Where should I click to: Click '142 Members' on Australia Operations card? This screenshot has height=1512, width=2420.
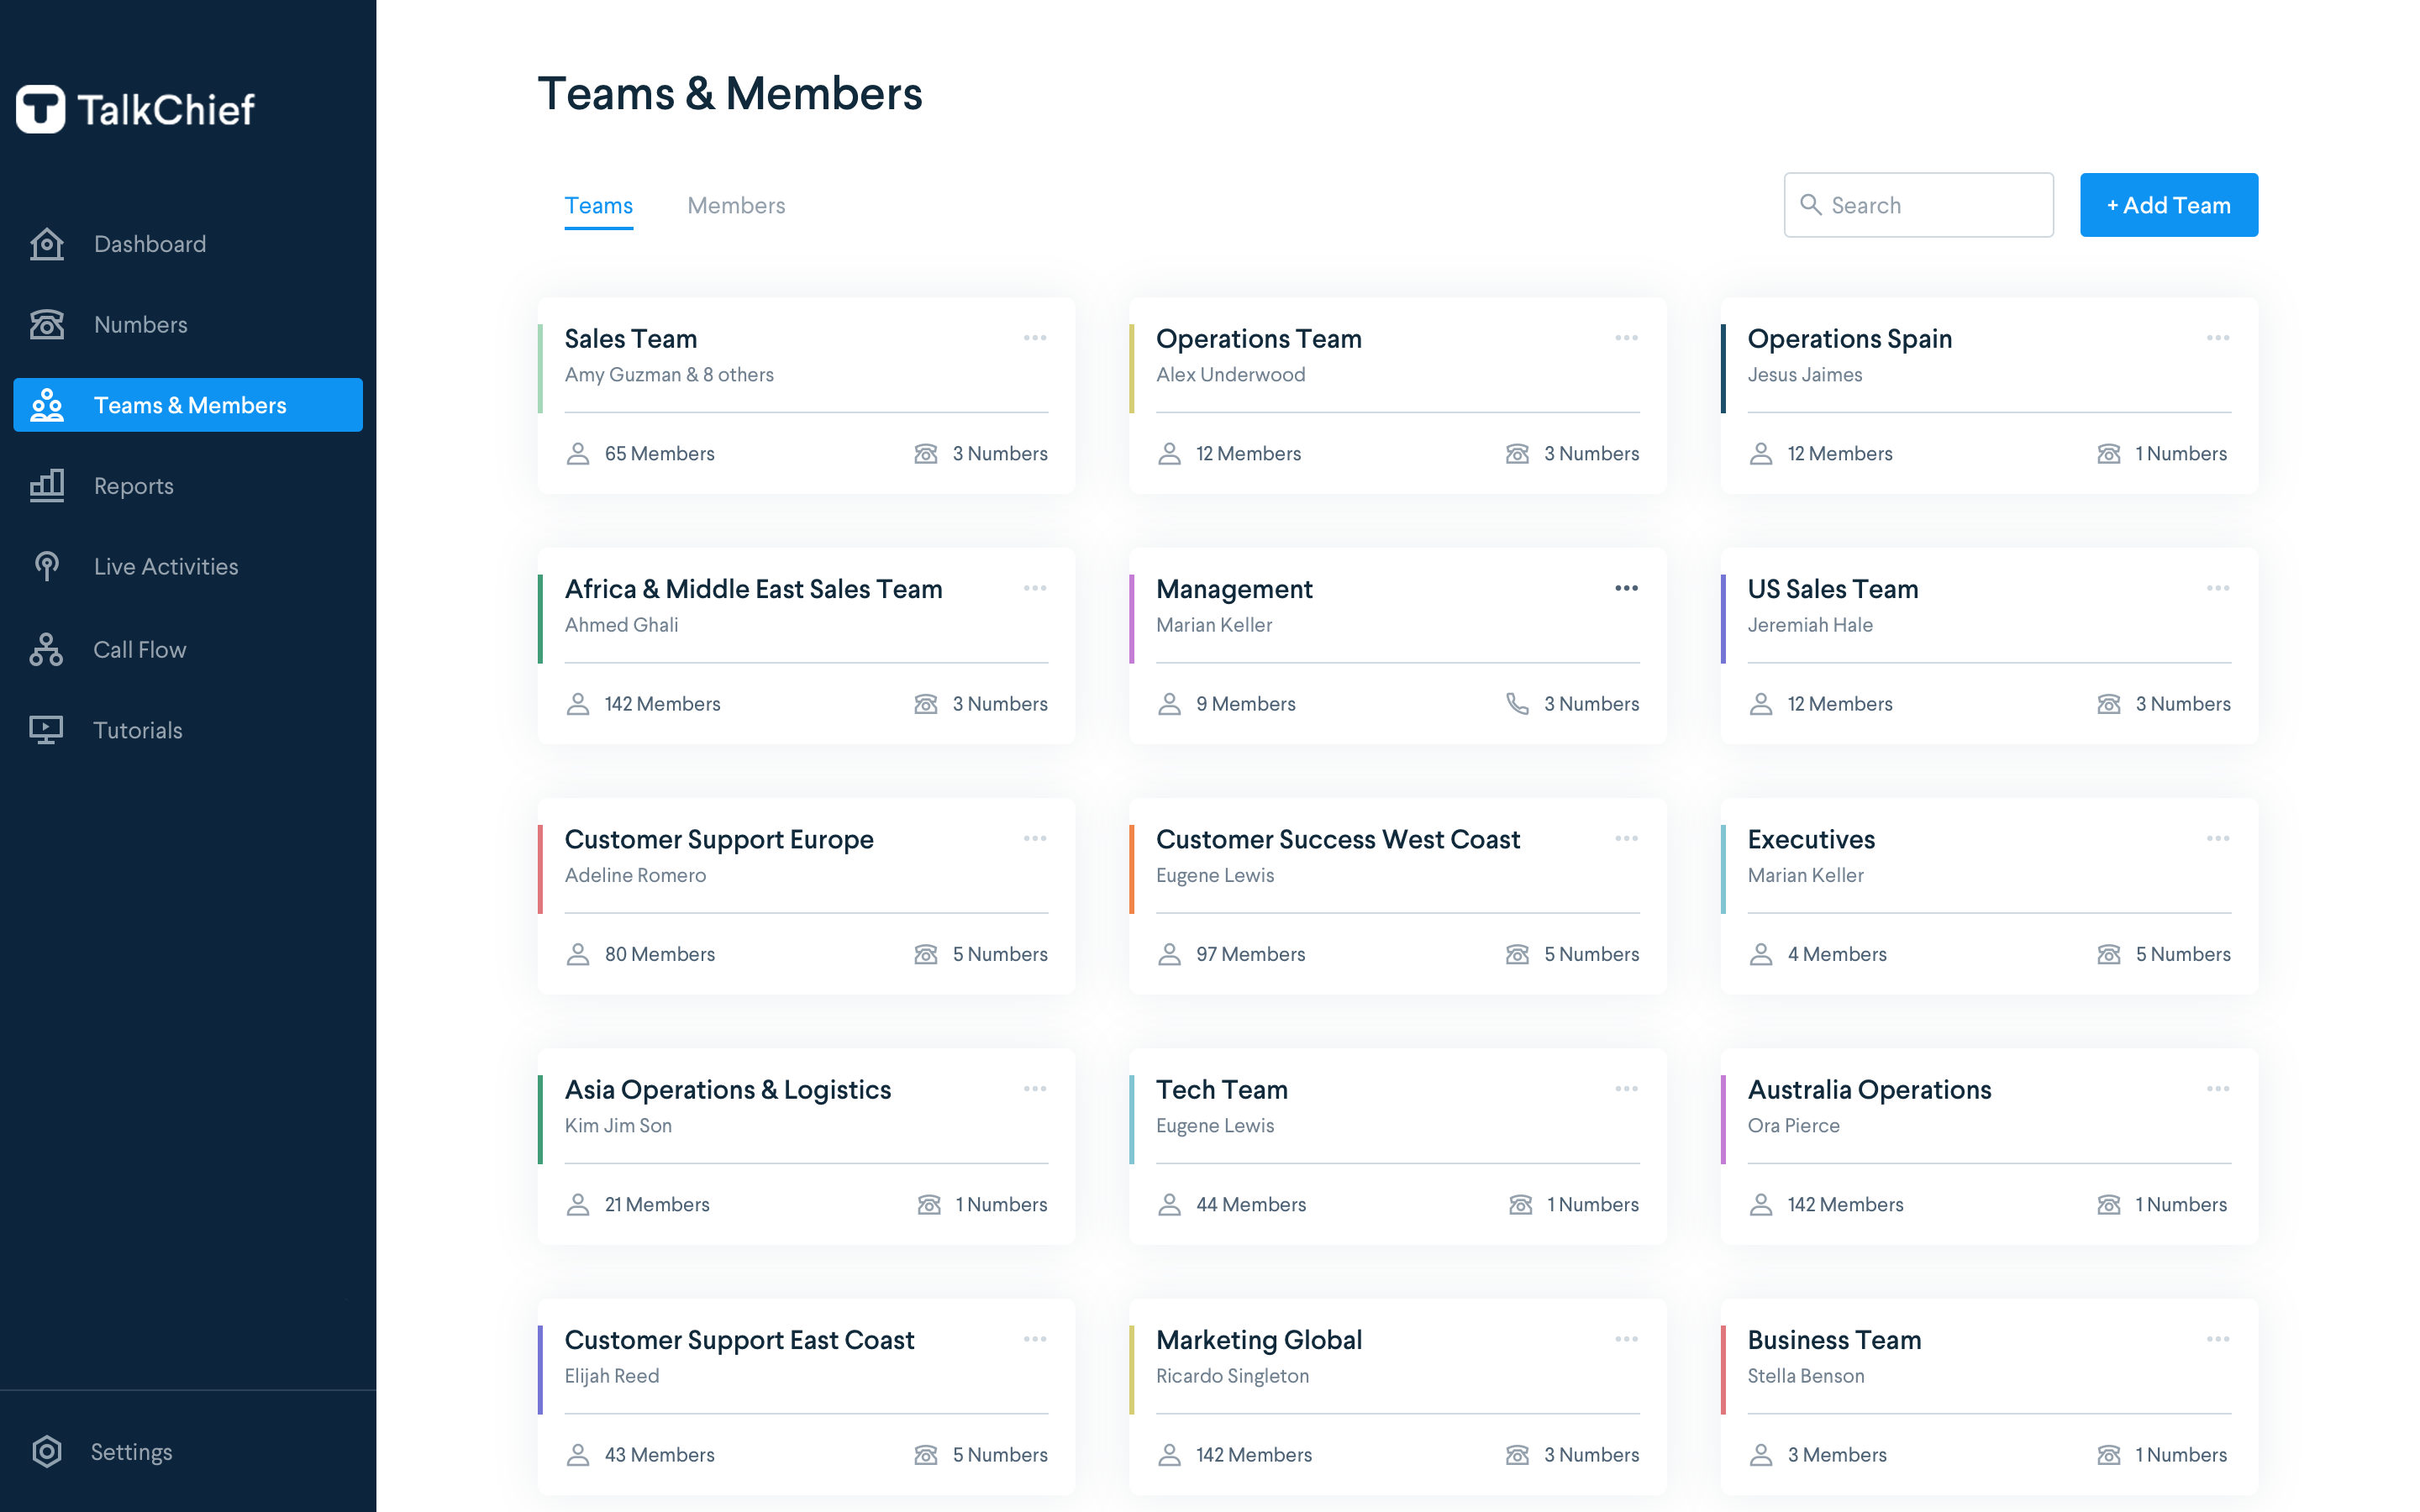click(1845, 1204)
